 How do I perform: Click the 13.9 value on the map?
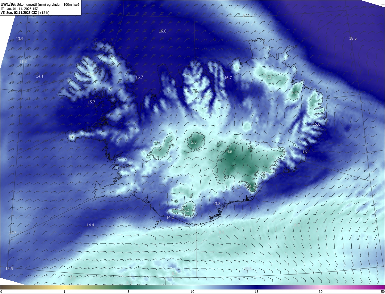coord(20,39)
